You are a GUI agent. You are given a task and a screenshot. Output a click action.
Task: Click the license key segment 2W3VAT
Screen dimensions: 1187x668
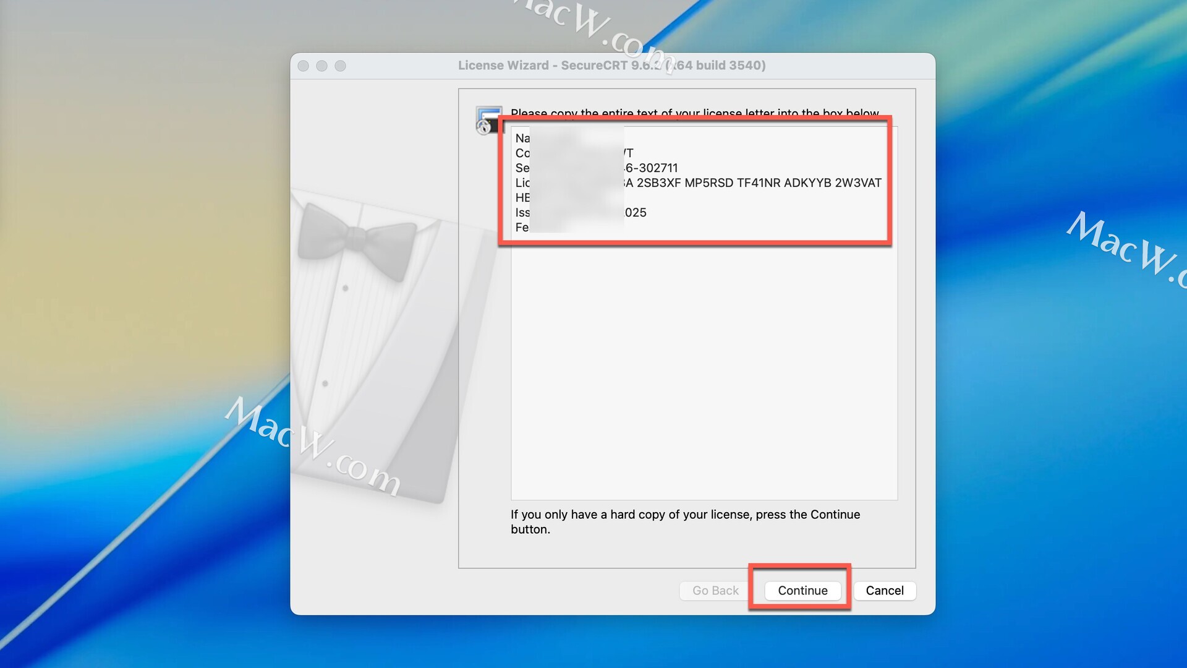point(857,183)
